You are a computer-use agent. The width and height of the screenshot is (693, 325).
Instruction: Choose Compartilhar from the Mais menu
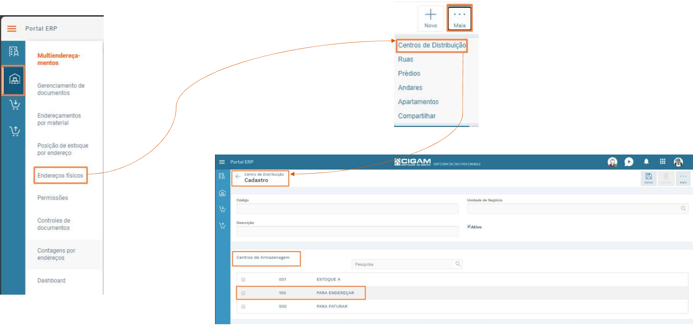(x=417, y=116)
